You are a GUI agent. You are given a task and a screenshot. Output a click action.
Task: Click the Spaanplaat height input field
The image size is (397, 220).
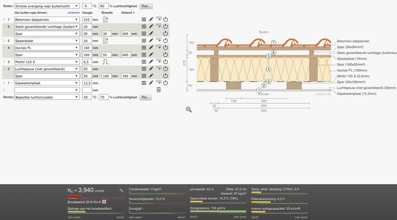(87, 41)
